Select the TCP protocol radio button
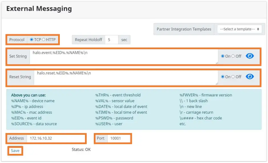The width and height of the screenshot is (268, 163). (x=32, y=40)
